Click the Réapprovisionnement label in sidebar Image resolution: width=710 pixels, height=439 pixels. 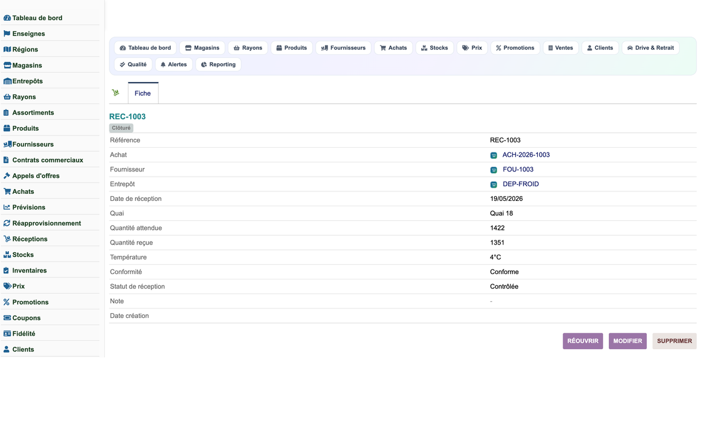[47, 223]
